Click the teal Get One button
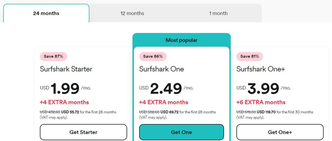332x141 pixels. pos(181,132)
